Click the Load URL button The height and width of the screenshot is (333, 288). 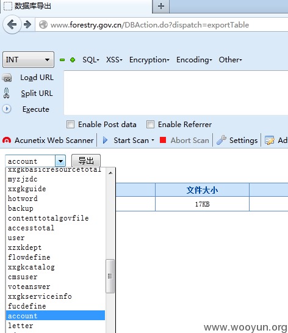click(37, 78)
